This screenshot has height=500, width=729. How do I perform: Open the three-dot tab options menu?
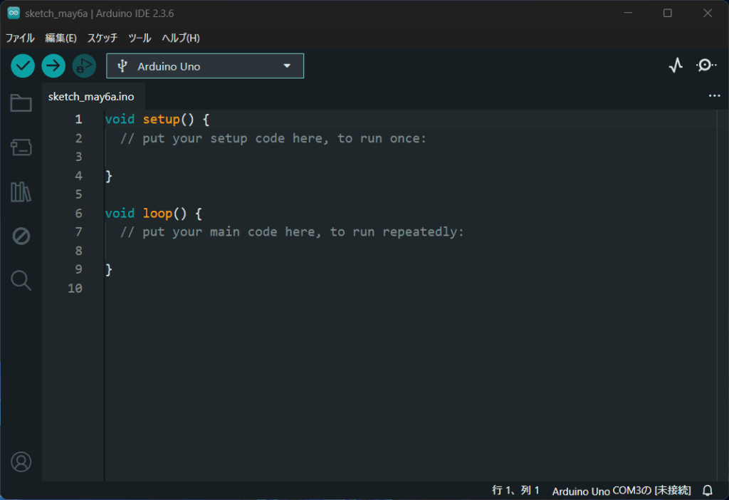pos(714,96)
